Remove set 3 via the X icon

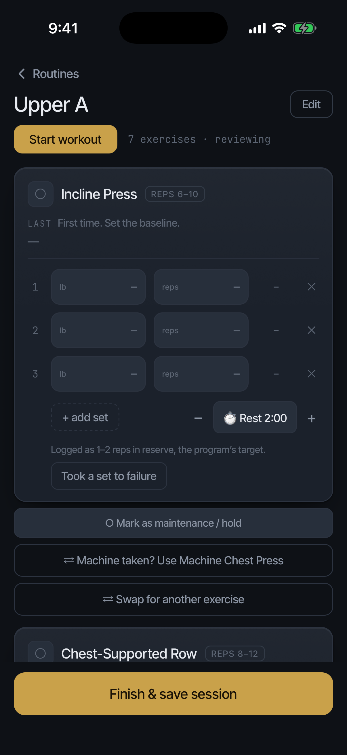point(311,374)
